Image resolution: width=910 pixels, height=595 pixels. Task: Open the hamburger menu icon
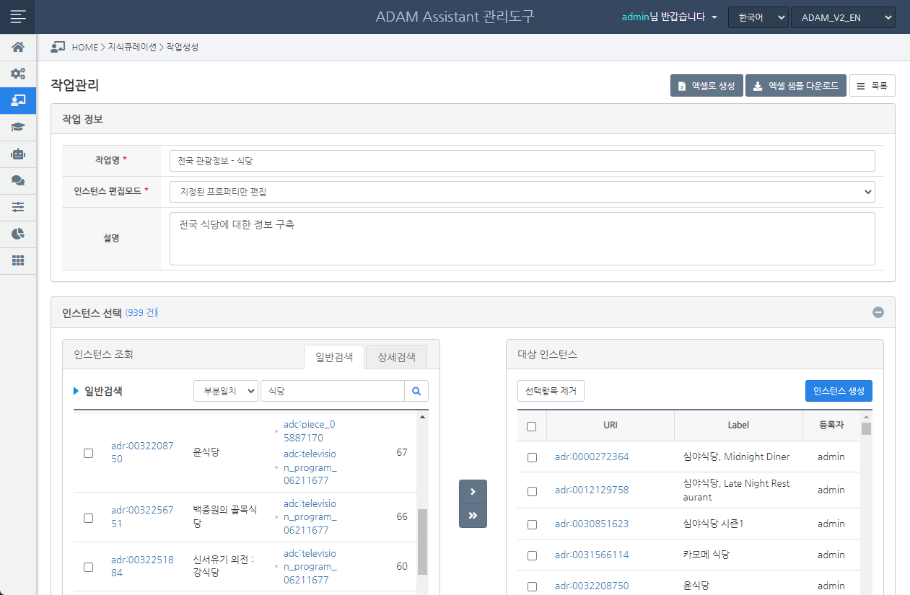point(18,17)
